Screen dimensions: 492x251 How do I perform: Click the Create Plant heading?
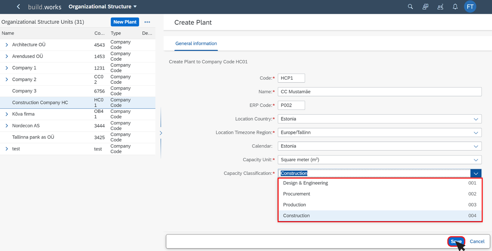click(193, 22)
